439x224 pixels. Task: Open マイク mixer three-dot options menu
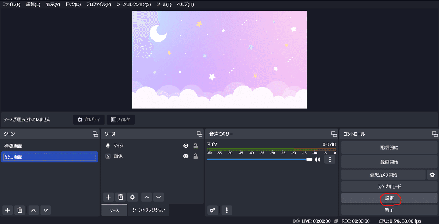pyautogui.click(x=330, y=159)
